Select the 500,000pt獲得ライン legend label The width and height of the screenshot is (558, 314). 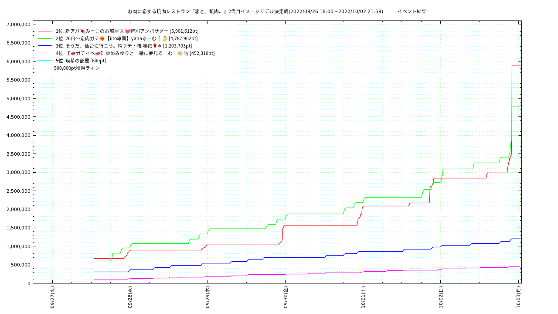tap(77, 68)
